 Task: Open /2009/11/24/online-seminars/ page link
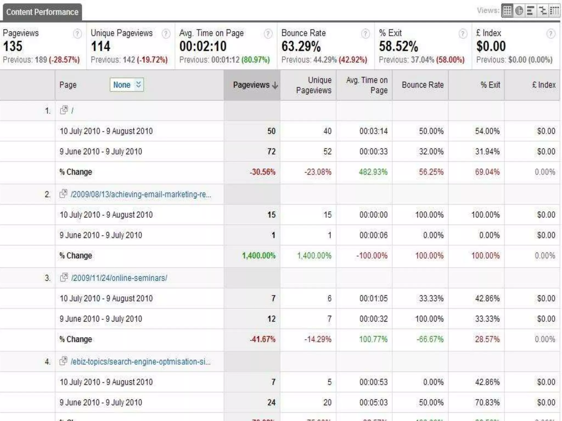coord(119,278)
